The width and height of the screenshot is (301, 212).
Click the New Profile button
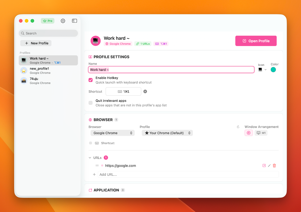pos(36,43)
